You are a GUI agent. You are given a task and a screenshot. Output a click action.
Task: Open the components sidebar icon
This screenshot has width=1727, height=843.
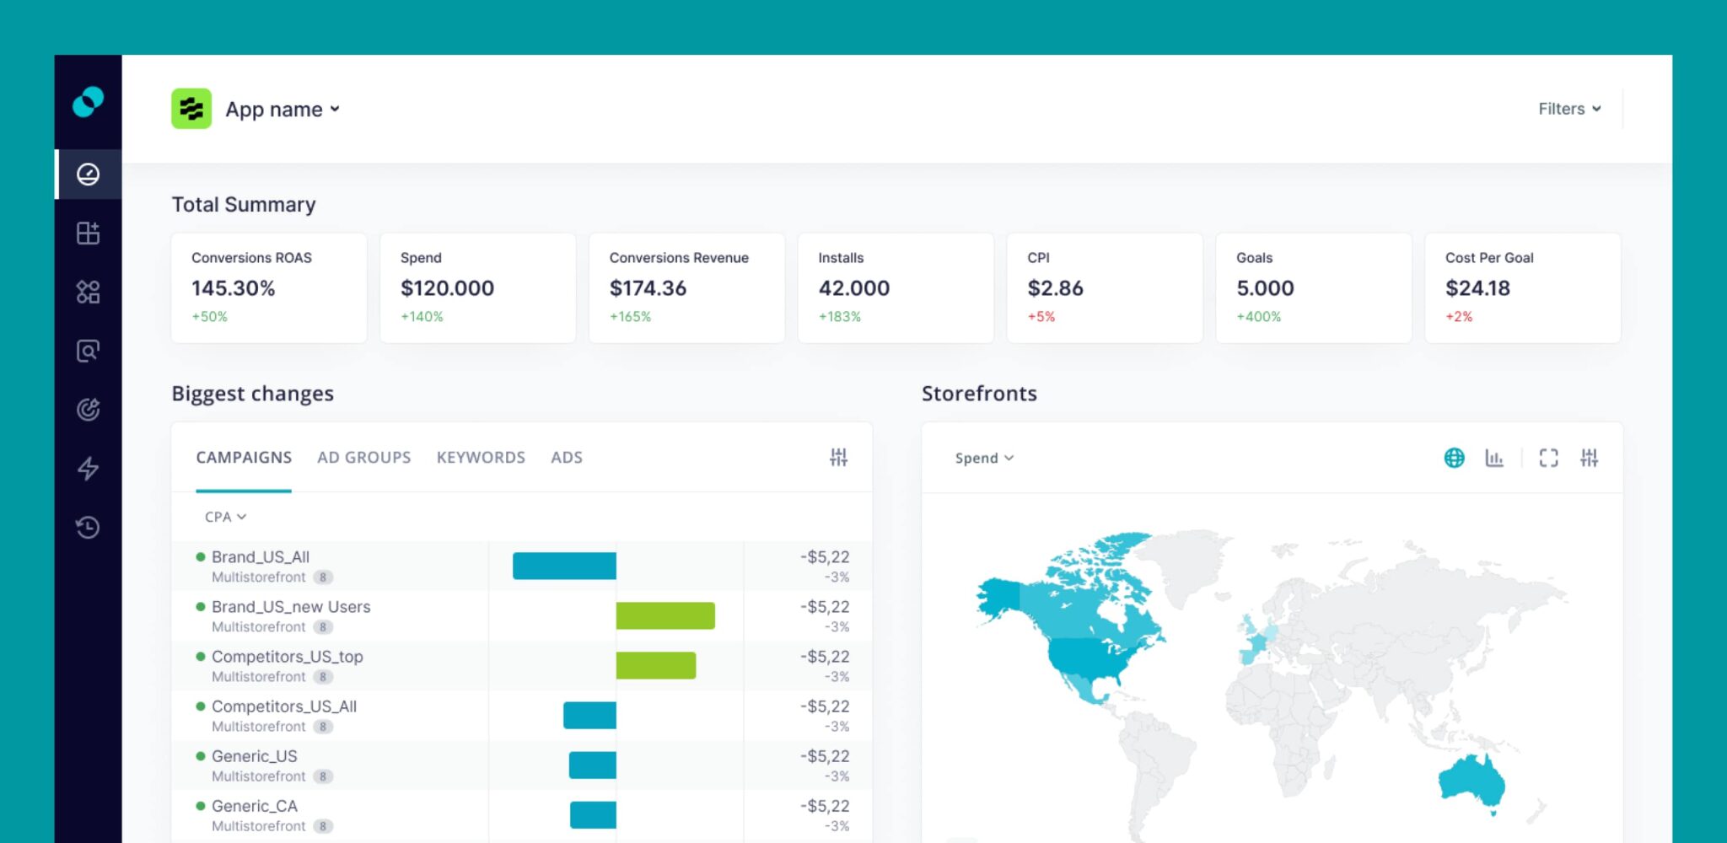88,292
